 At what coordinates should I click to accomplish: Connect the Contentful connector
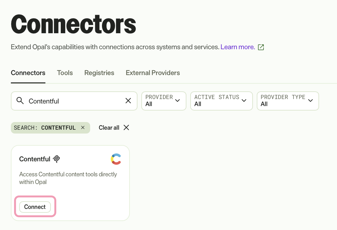point(35,207)
